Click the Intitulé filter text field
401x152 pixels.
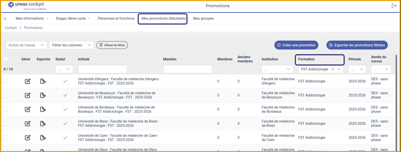(102, 69)
